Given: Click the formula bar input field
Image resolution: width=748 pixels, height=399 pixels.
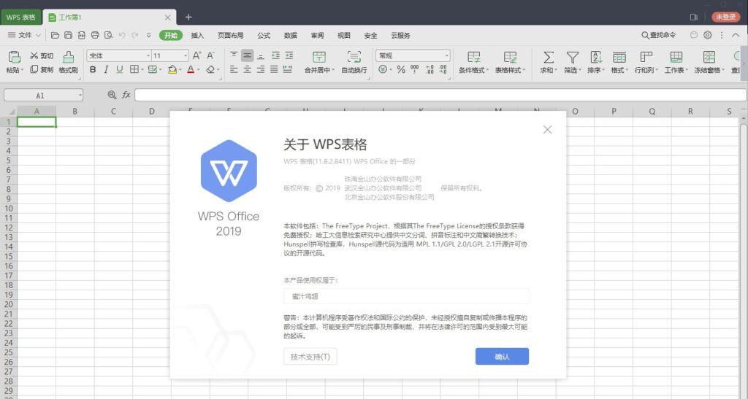Looking at the screenshot, I should [x=440, y=95].
